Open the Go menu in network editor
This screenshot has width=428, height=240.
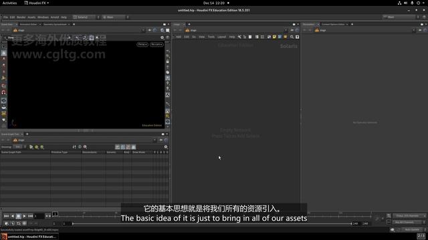click(x=194, y=37)
